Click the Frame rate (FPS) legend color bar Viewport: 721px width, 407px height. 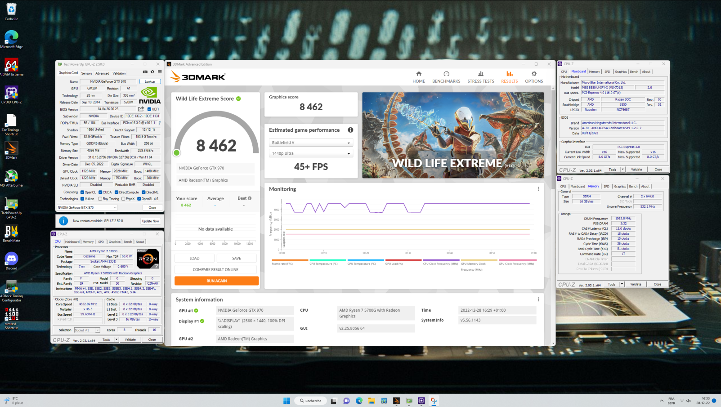(x=290, y=260)
